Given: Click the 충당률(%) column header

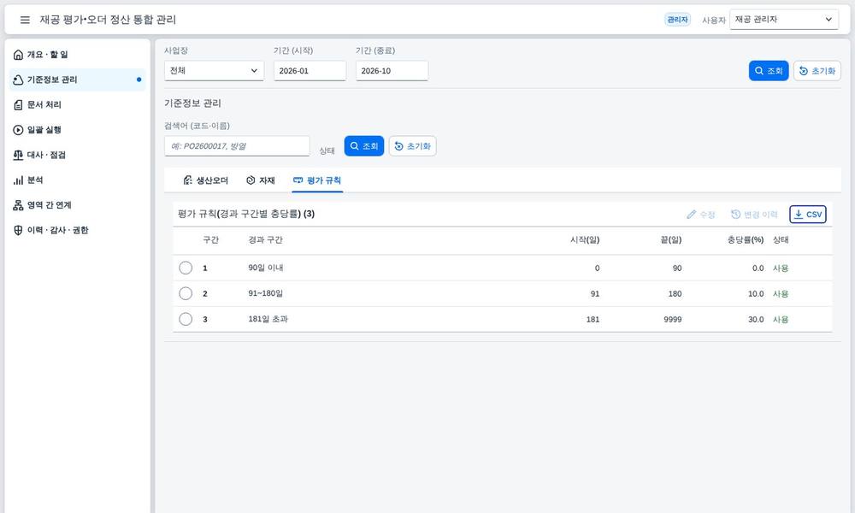Looking at the screenshot, I should [746, 240].
